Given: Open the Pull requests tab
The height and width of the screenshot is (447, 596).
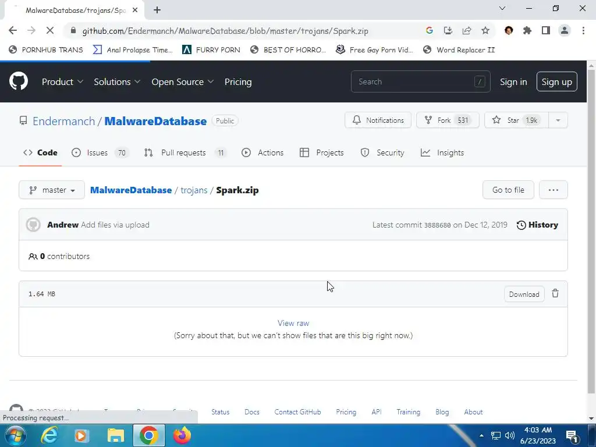Looking at the screenshot, I should (x=185, y=152).
